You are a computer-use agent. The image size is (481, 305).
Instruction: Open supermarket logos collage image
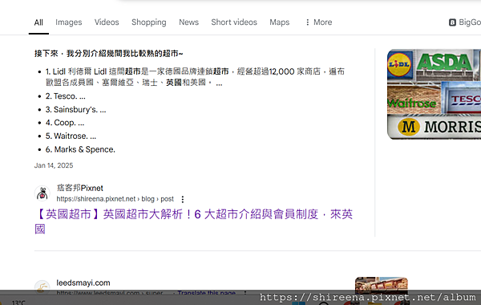pos(434,94)
